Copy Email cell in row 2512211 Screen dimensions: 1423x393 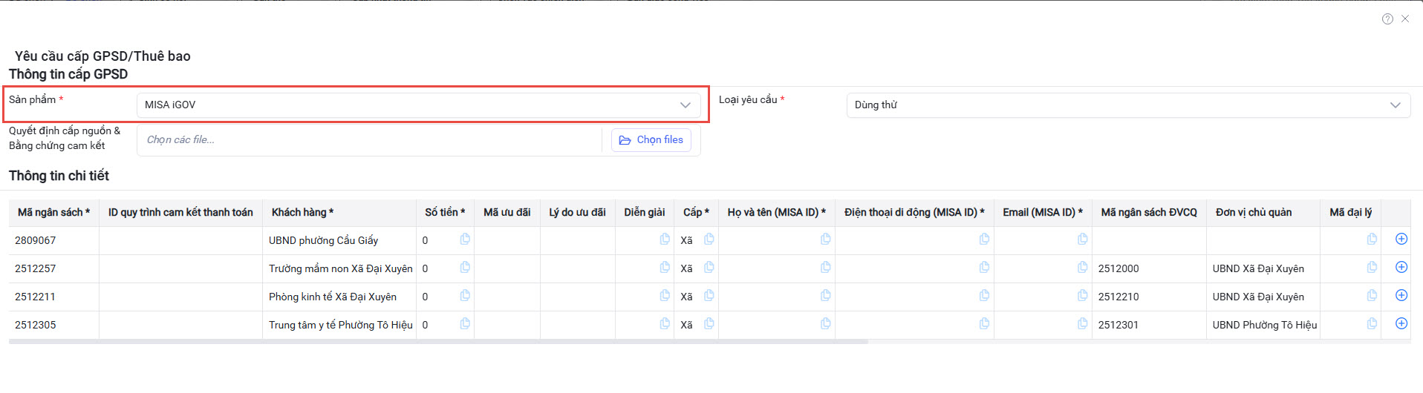pos(1082,295)
